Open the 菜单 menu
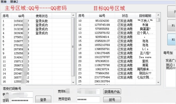This screenshot has width=176, height=104. [x=4, y=2]
